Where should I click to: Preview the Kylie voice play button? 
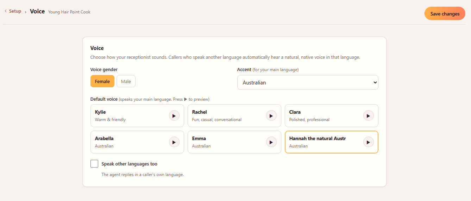coord(174,115)
